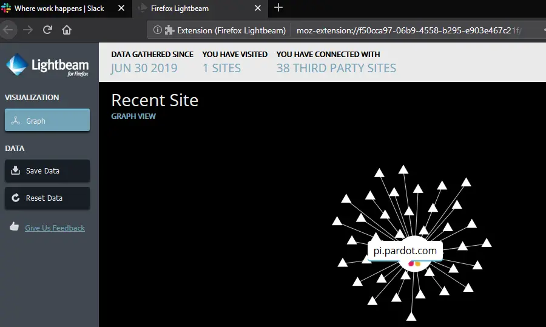Close the Firefox Lightbeam tab
546x327 pixels.
tap(258, 8)
